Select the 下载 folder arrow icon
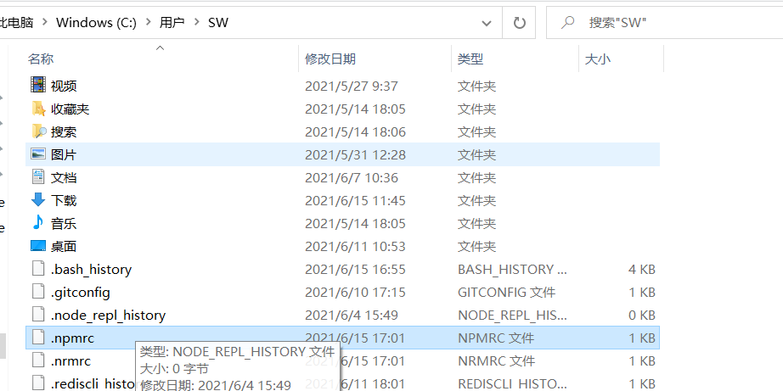The image size is (783, 391). [x=38, y=200]
